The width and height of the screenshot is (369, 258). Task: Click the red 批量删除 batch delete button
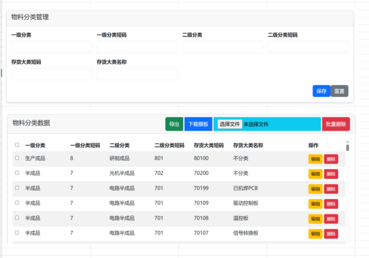click(335, 124)
